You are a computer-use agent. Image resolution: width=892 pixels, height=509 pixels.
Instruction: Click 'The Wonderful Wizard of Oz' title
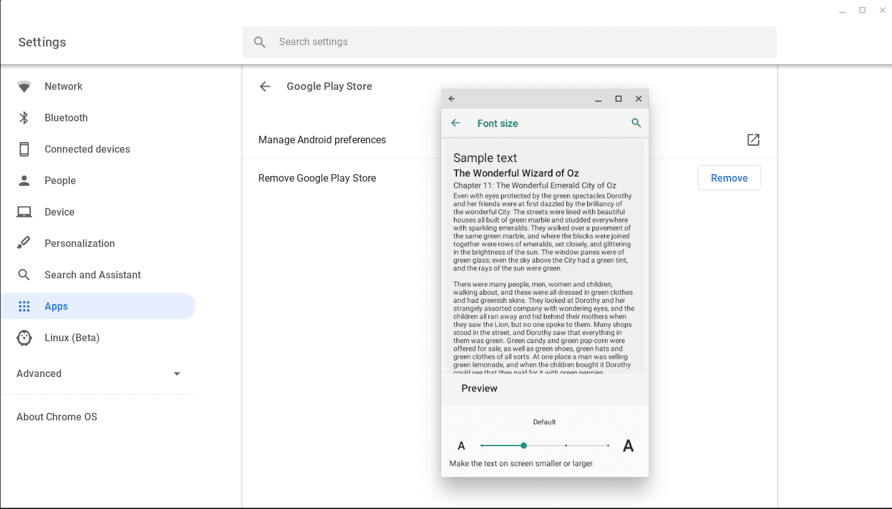(516, 173)
